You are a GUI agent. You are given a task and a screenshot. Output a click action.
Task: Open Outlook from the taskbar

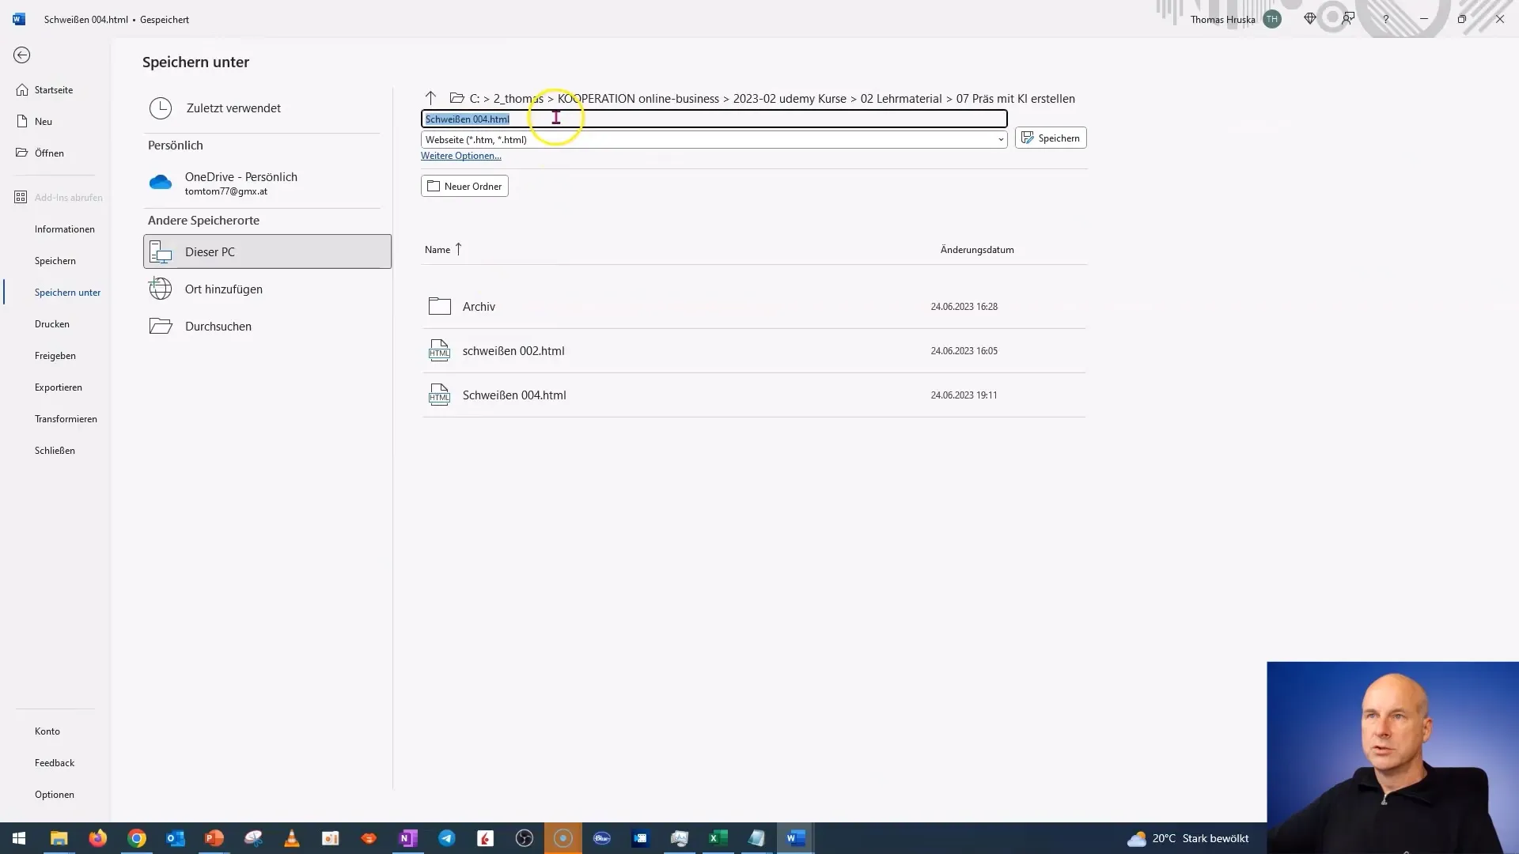pos(175,838)
